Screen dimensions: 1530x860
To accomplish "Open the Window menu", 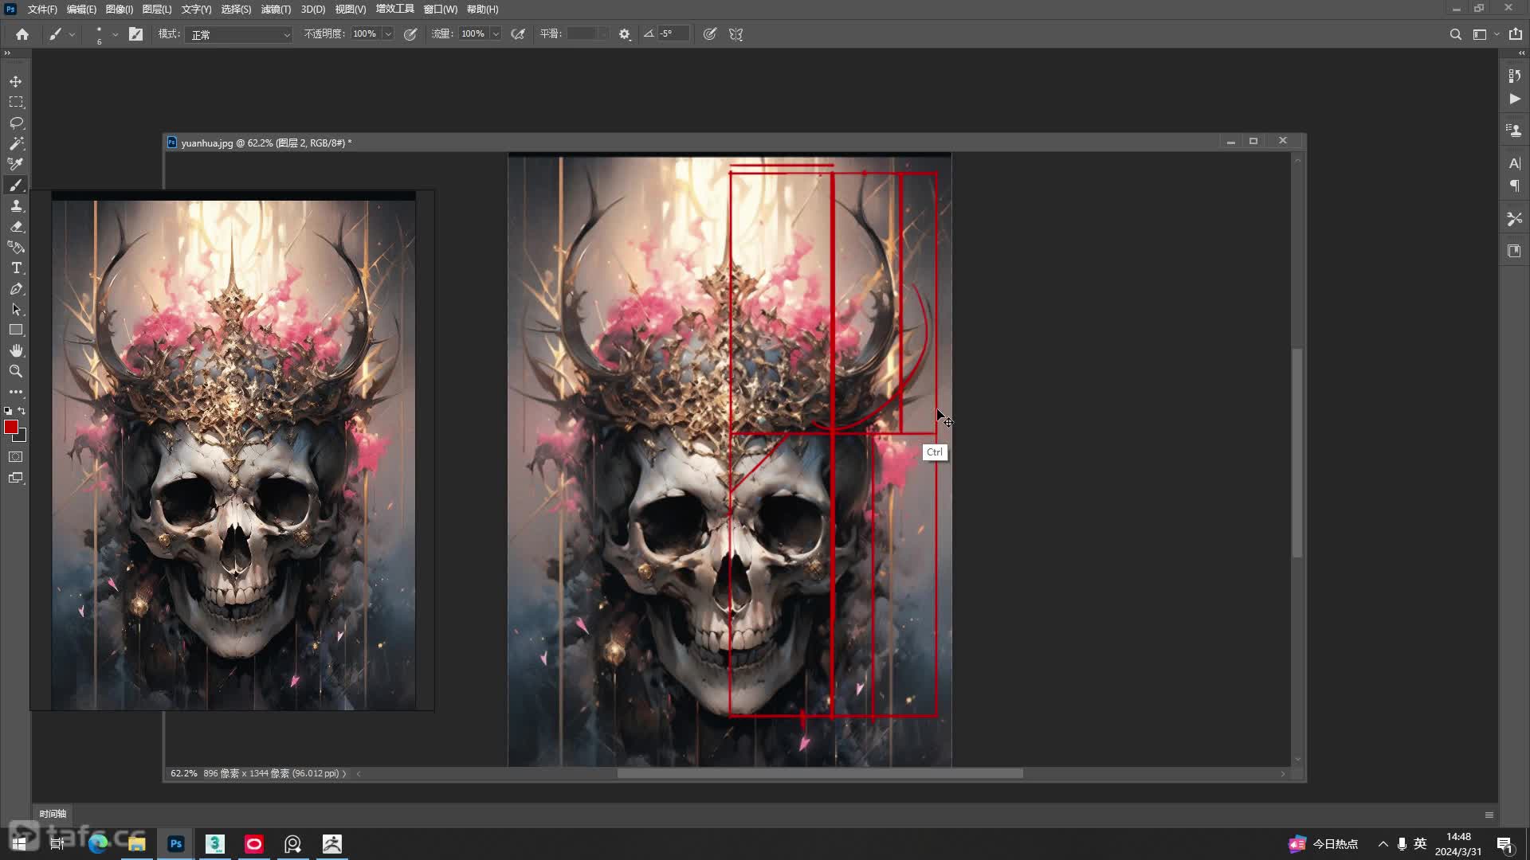I will (x=441, y=10).
